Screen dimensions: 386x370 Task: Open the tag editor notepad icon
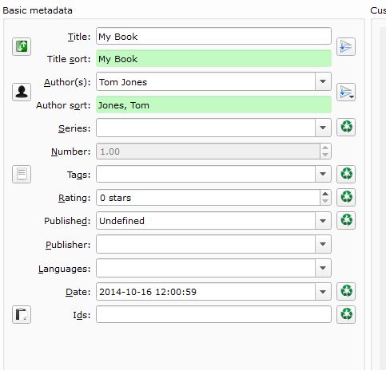[22, 174]
